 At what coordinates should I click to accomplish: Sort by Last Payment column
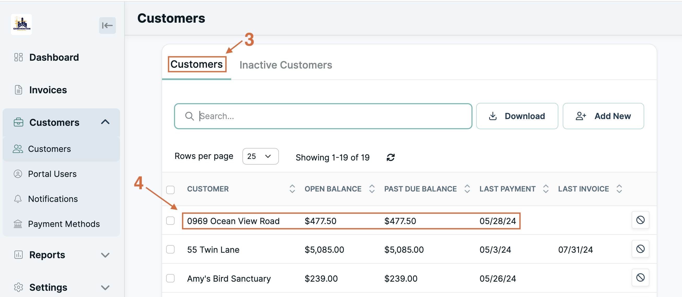pyautogui.click(x=546, y=189)
